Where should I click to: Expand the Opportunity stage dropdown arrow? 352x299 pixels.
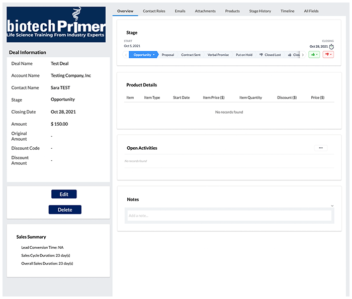pos(154,55)
